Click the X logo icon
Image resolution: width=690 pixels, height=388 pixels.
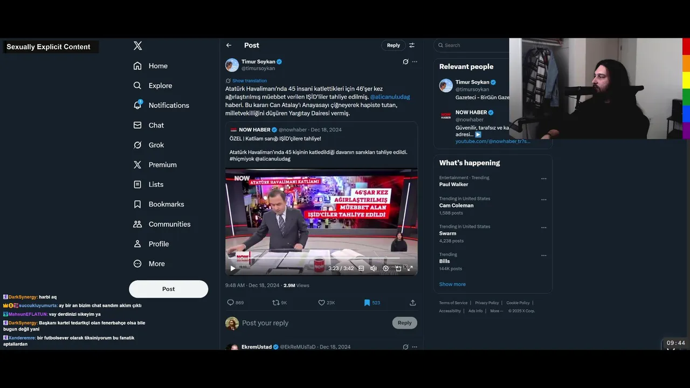click(137, 46)
